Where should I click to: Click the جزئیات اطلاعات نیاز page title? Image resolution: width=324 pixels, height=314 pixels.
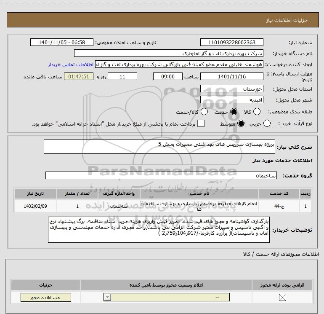coord(287,20)
